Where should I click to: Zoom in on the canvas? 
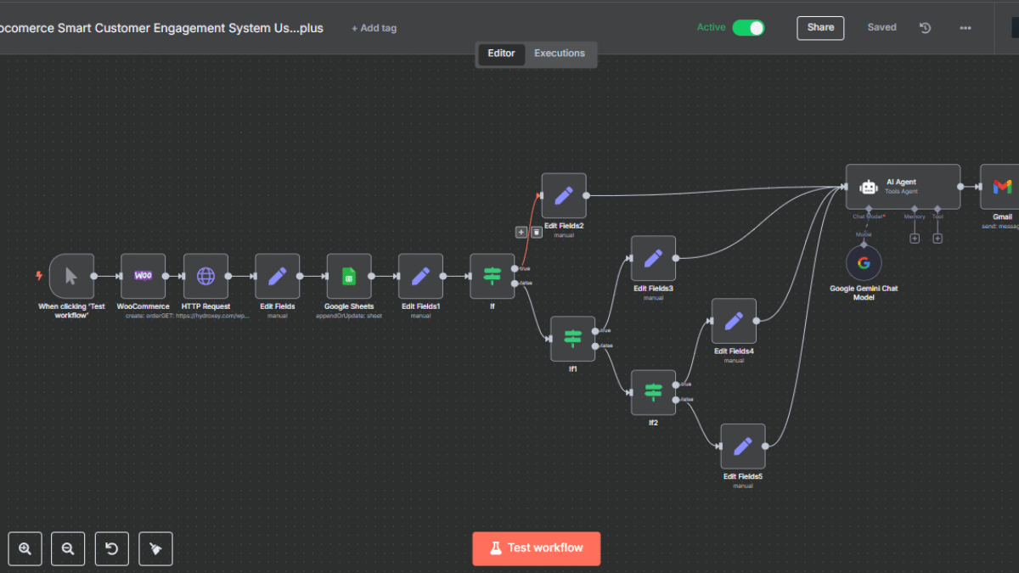25,548
